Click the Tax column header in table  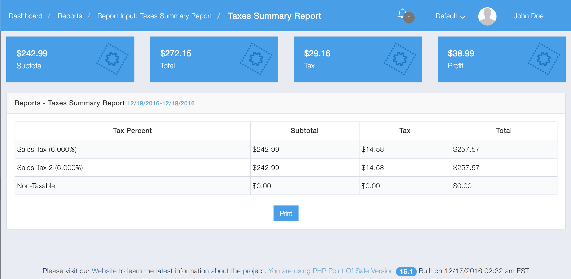click(x=405, y=131)
